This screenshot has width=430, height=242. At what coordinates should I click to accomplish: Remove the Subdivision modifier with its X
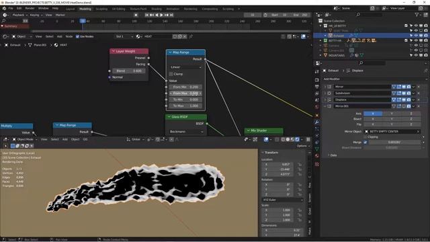(419, 93)
